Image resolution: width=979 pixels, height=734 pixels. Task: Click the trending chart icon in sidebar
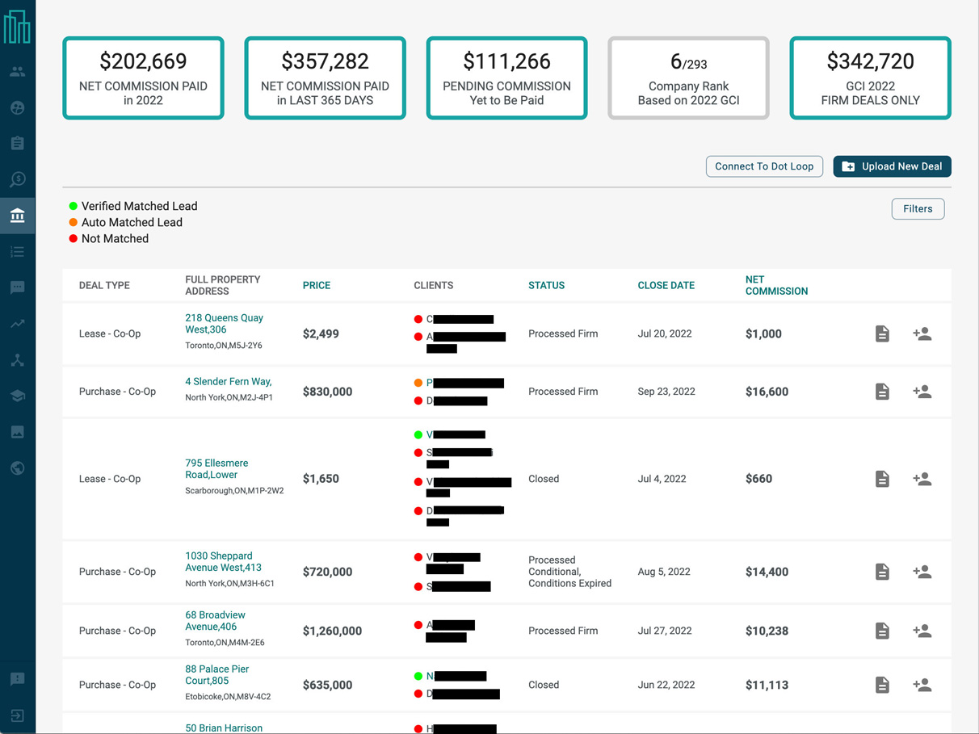[17, 324]
